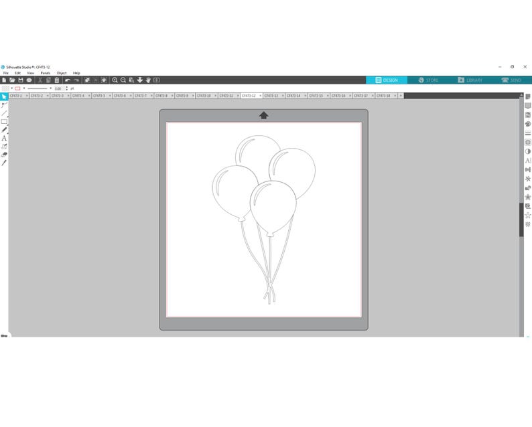This screenshot has width=532, height=427.
Task: Click the Cut scissors icon
Action: [40, 80]
